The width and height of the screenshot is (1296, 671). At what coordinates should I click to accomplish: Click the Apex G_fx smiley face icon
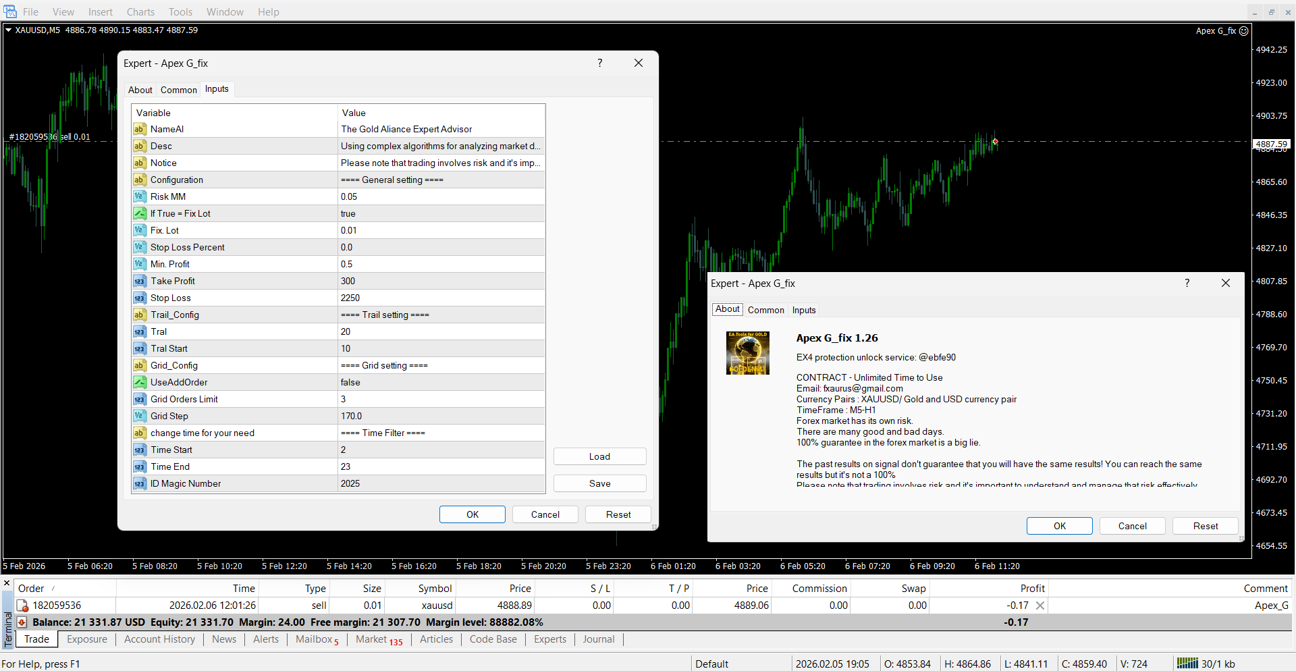1243,31
